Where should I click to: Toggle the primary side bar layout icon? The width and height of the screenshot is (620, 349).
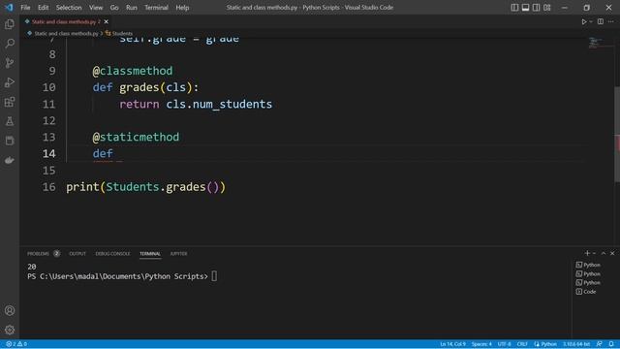pyautogui.click(x=514, y=8)
